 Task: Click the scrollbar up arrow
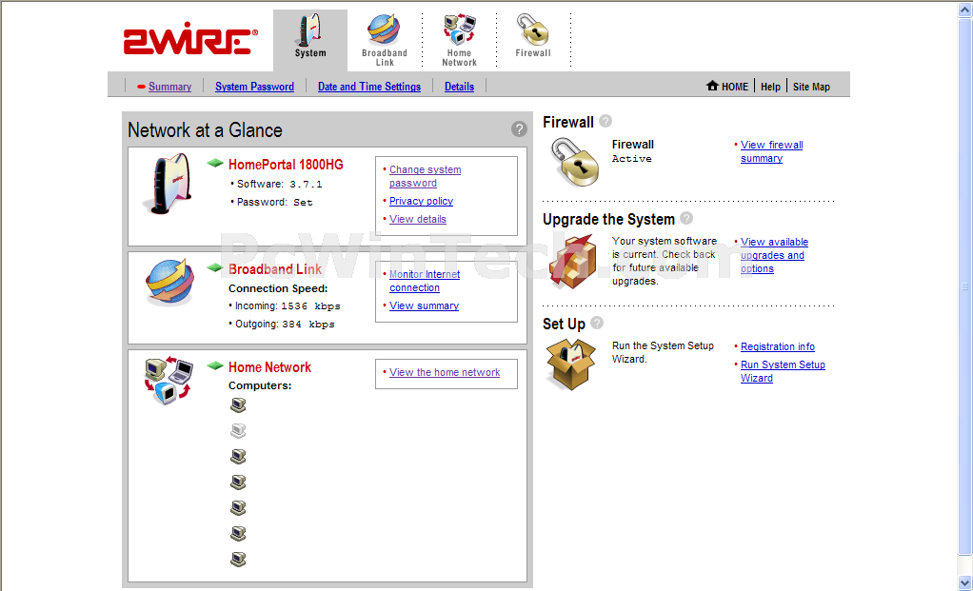point(965,10)
